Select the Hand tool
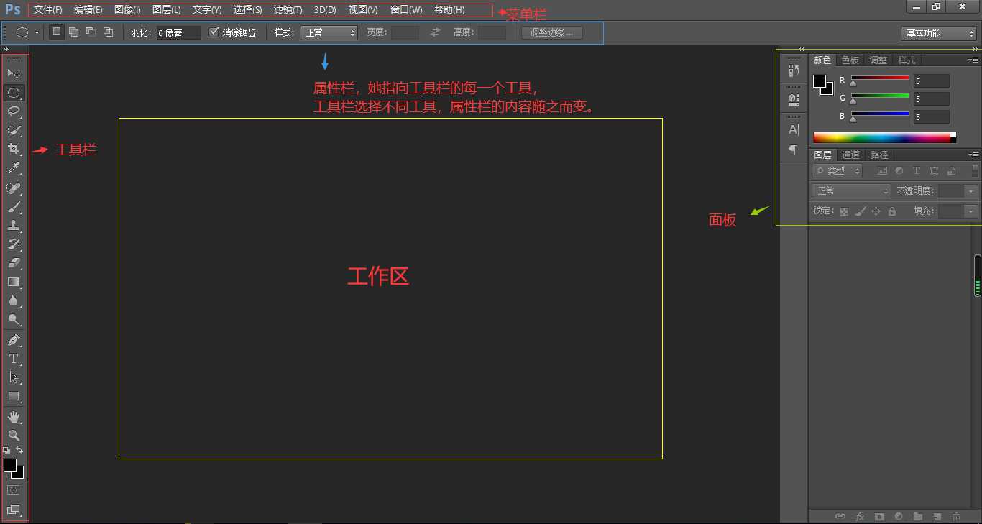982x524 pixels. click(14, 417)
